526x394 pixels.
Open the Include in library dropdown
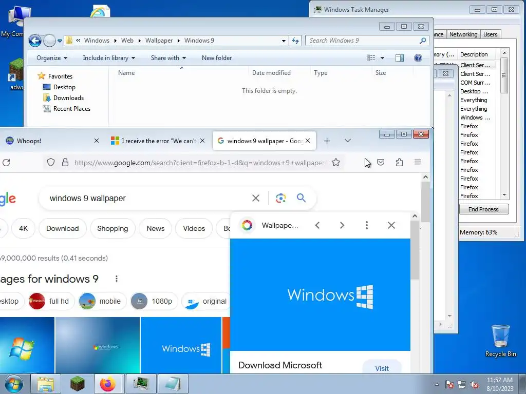coord(109,58)
